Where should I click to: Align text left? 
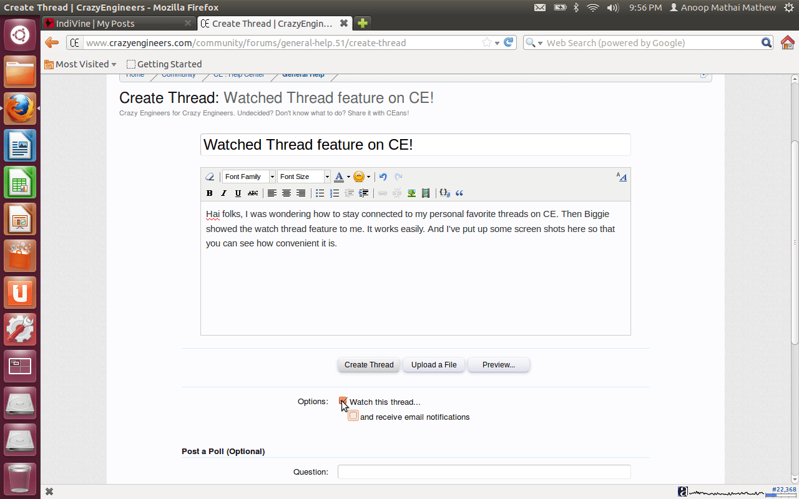tap(272, 193)
